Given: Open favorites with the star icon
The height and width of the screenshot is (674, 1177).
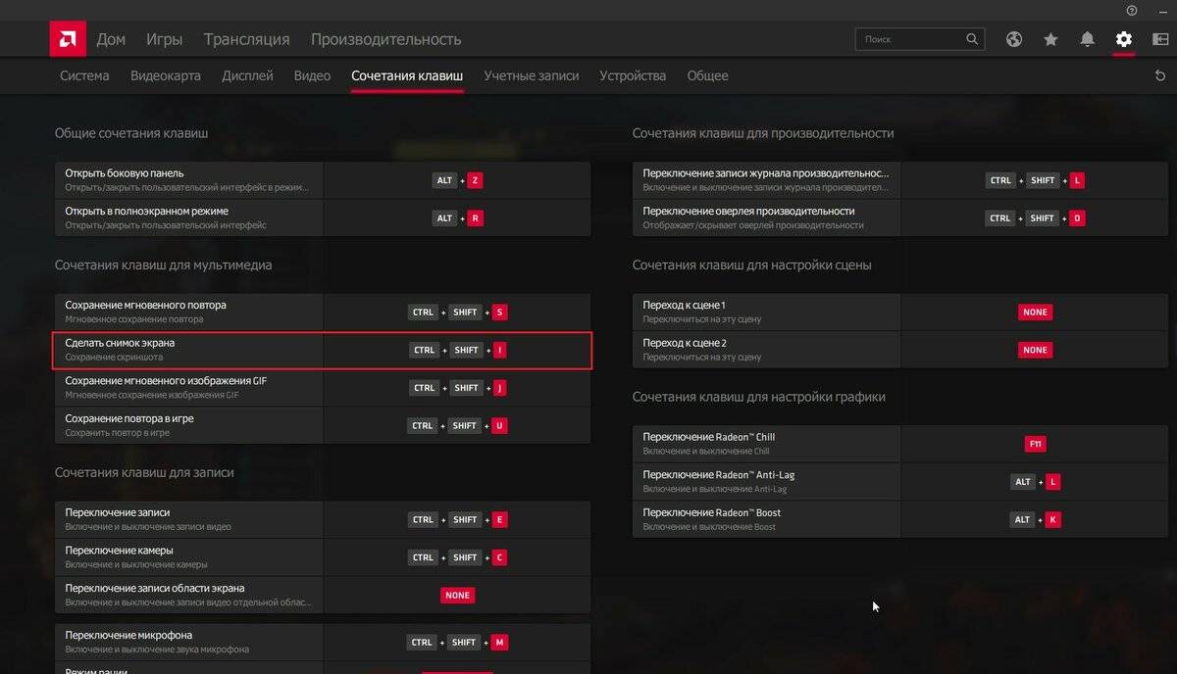Looking at the screenshot, I should pyautogui.click(x=1050, y=39).
